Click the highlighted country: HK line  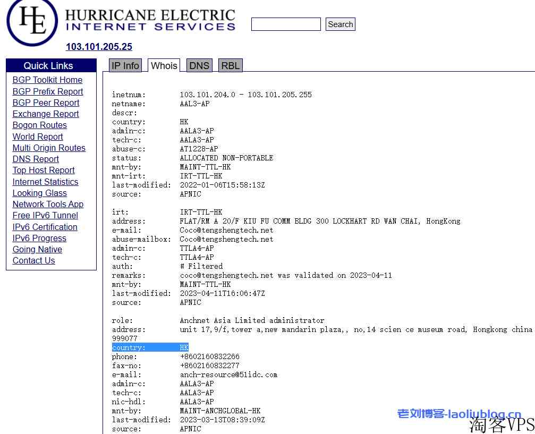coord(150,347)
